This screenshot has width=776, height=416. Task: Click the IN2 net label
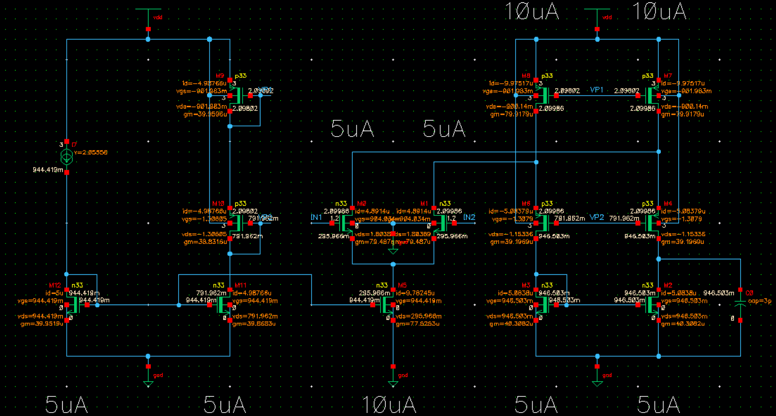469,216
